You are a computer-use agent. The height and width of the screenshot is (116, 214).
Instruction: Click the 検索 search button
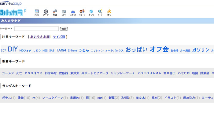(64, 29)
